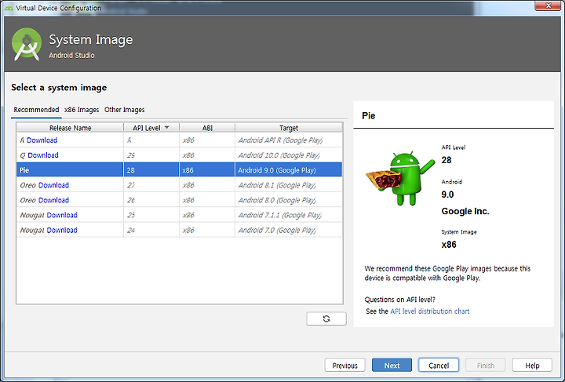Click the Android 9.0 (Google Play) target cell

click(288, 170)
